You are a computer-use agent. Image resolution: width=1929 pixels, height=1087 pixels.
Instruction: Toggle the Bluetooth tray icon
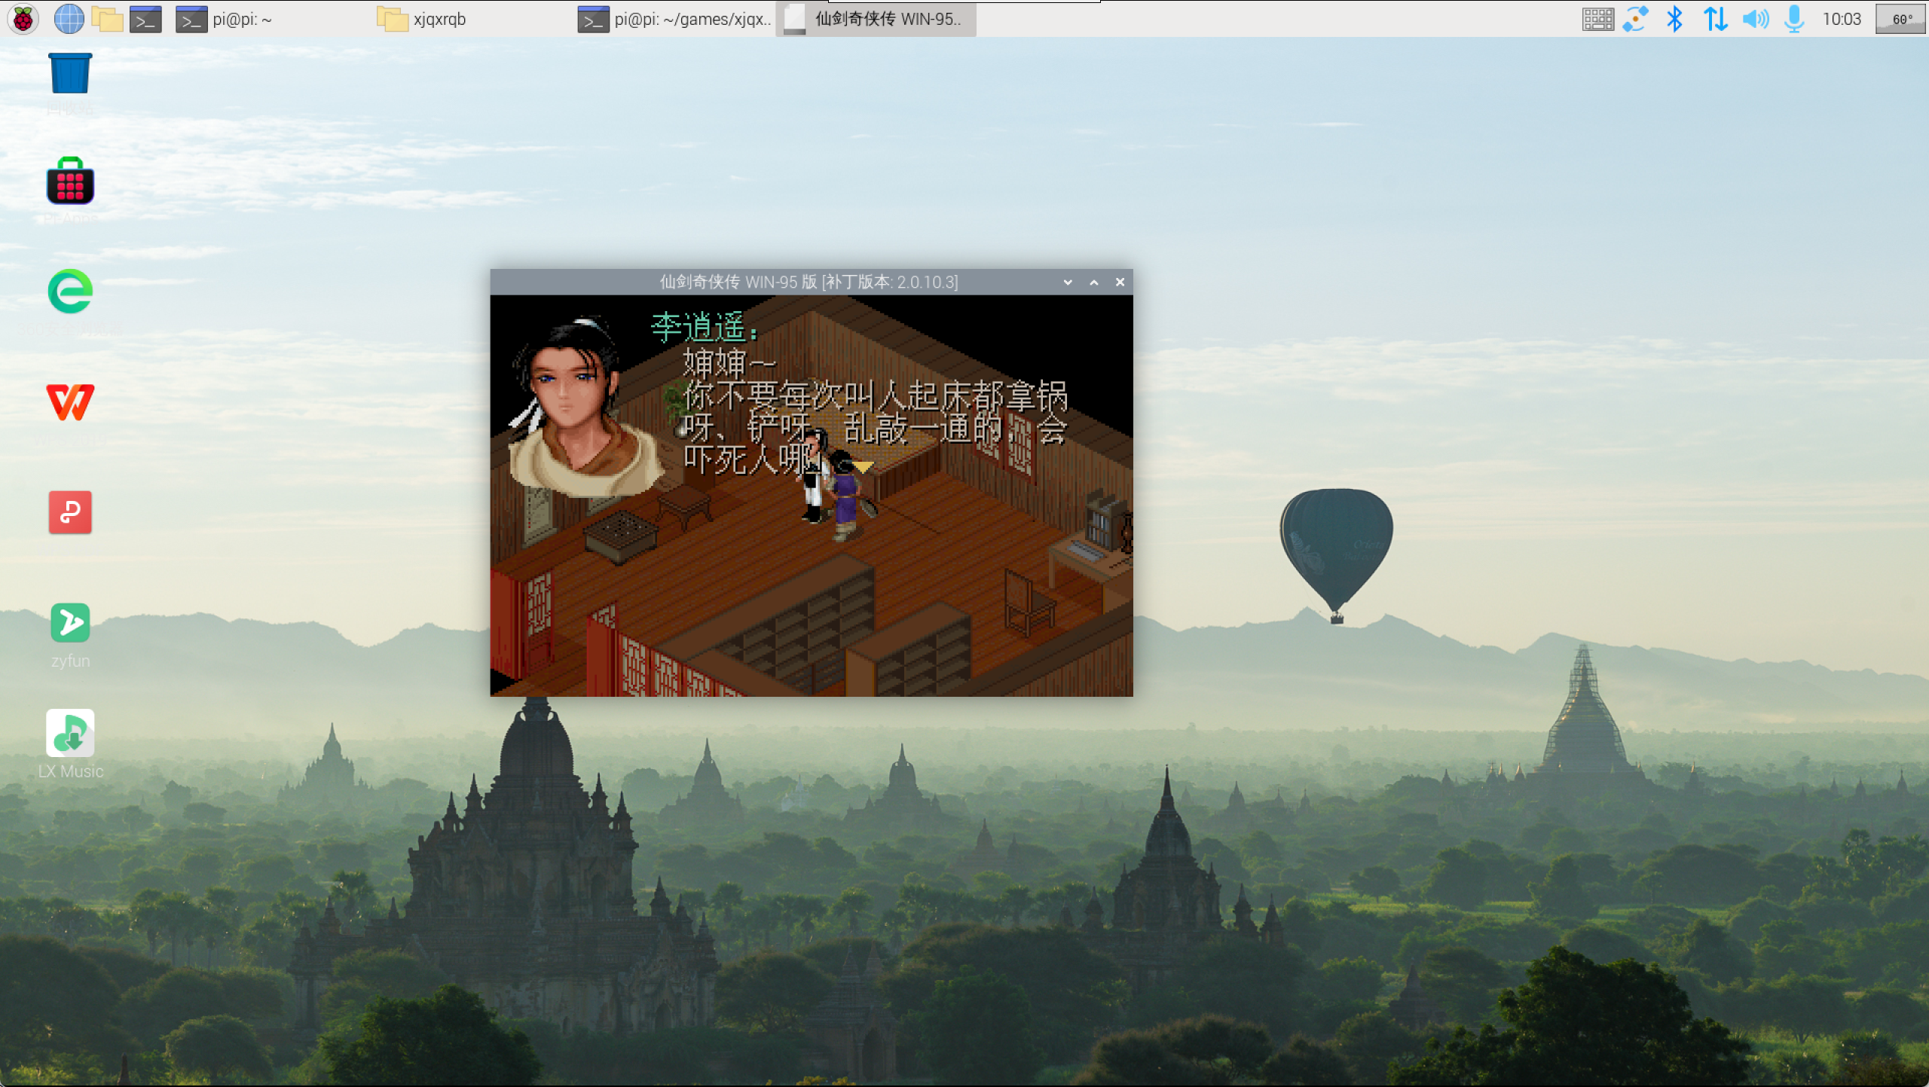(x=1674, y=19)
